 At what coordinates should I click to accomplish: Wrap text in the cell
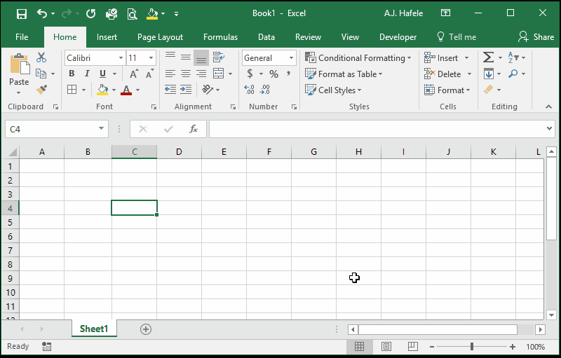[x=218, y=57]
